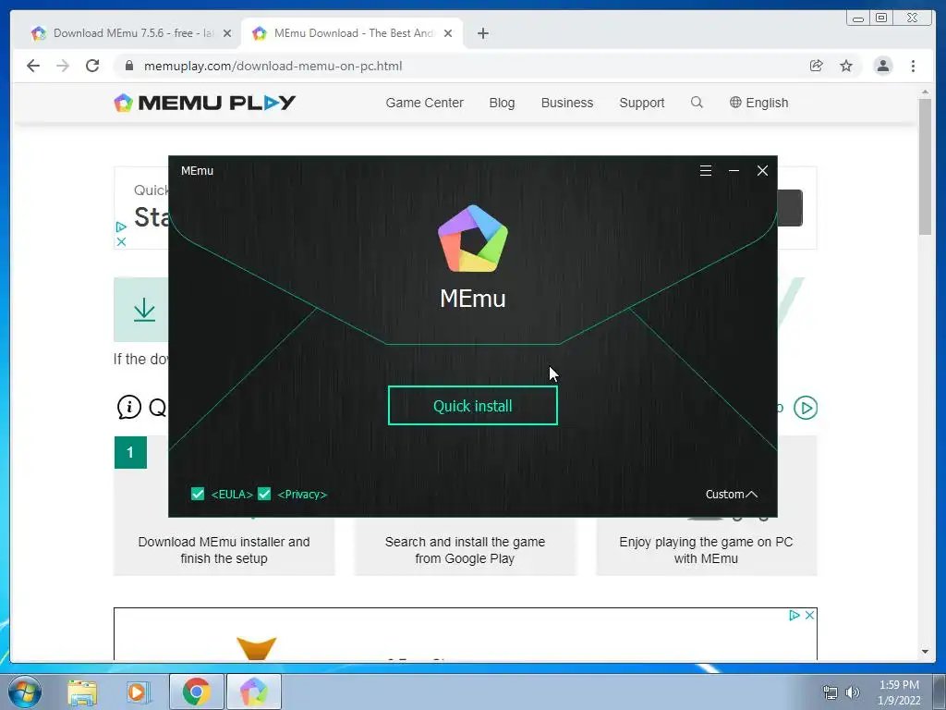Click the step 1 Download MEmu installer card
This screenshot has width=946, height=710.
coord(224,506)
